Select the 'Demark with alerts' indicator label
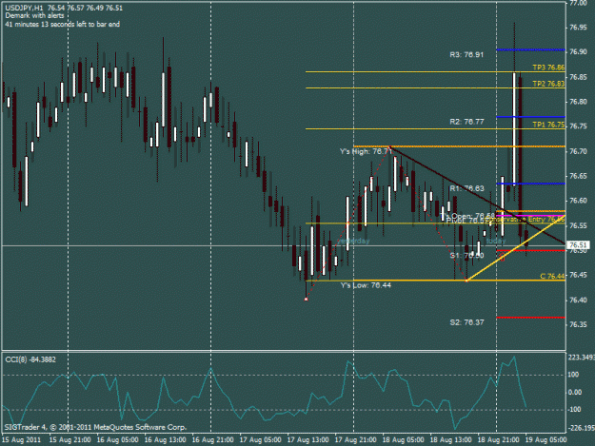 (x=34, y=16)
